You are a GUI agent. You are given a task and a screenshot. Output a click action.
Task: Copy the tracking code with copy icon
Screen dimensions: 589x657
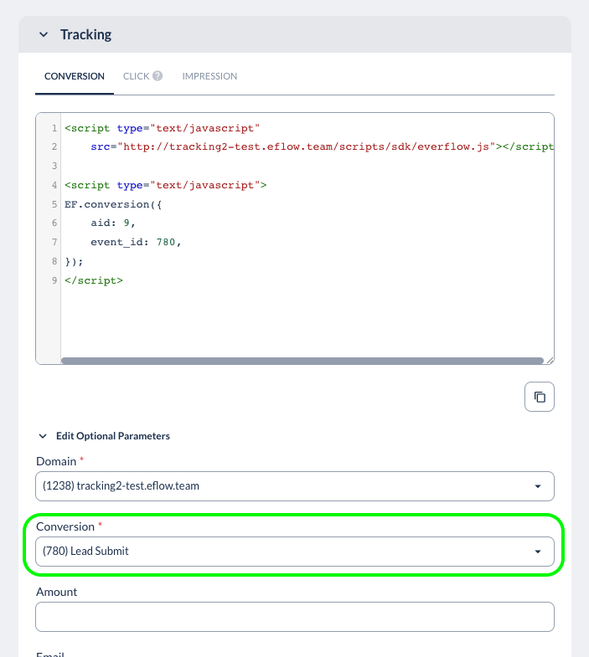click(x=539, y=397)
